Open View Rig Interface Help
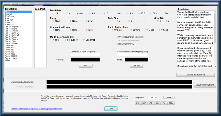 coord(196,75)
